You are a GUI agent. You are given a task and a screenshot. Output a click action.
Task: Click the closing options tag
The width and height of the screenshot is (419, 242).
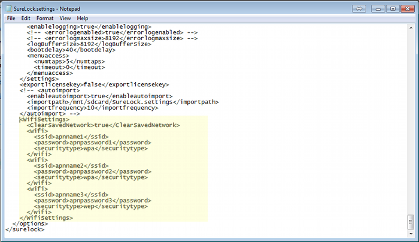click(x=30, y=223)
